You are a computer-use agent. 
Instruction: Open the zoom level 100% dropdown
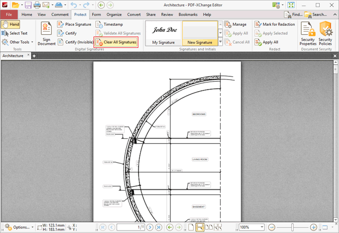click(262, 227)
